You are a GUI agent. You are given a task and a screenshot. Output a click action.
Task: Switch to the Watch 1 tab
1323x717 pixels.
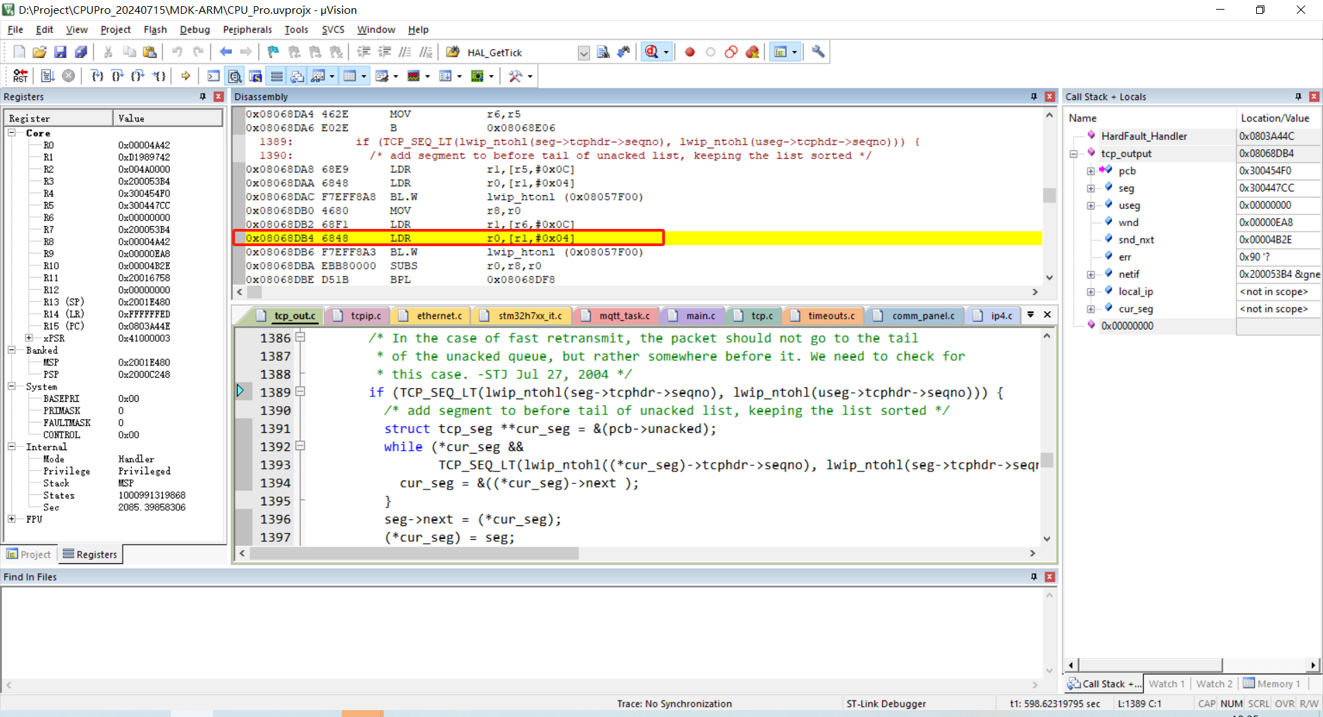(1167, 684)
